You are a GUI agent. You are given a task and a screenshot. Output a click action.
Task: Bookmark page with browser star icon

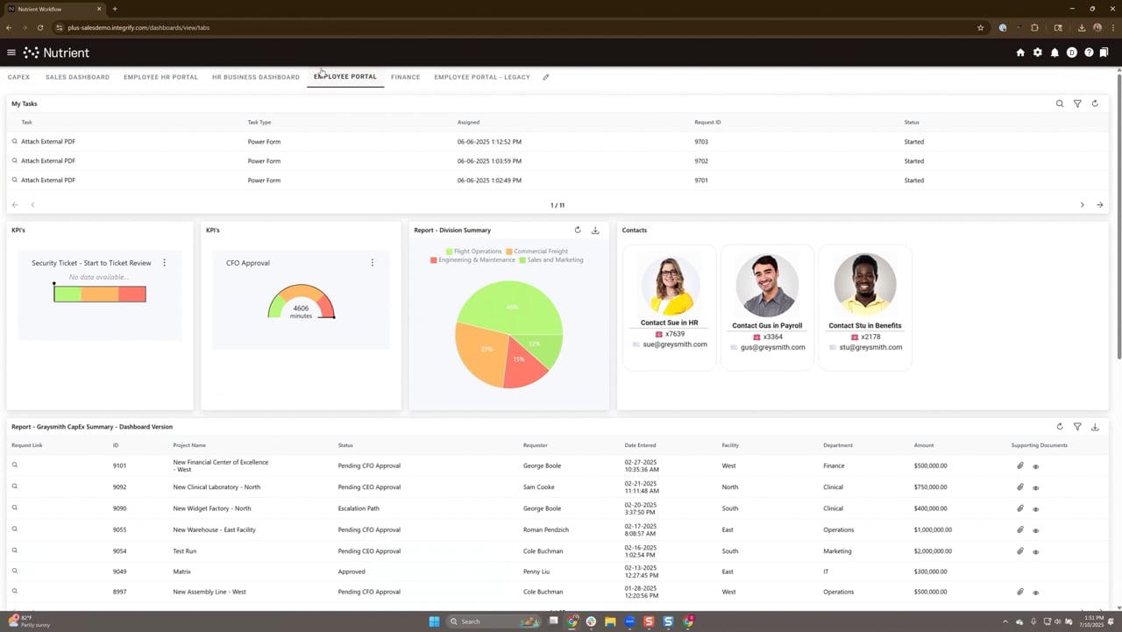click(x=980, y=27)
